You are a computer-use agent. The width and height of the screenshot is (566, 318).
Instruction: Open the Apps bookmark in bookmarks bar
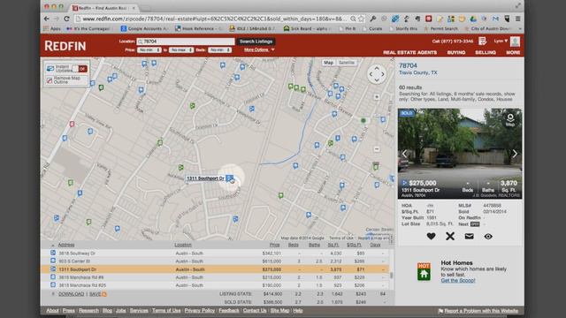(52, 28)
